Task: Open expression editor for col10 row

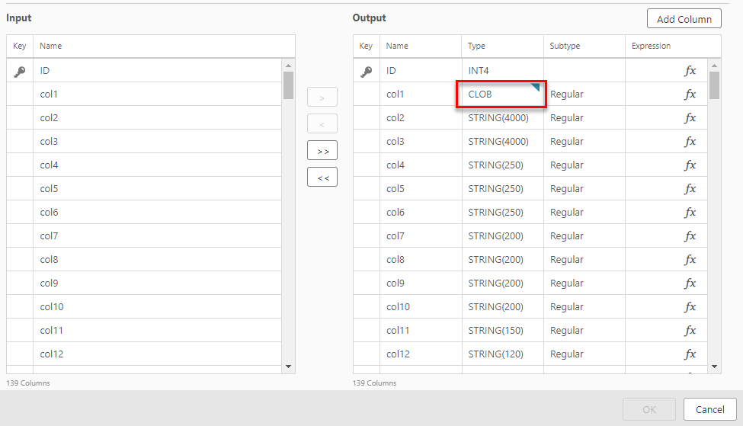Action: [690, 307]
